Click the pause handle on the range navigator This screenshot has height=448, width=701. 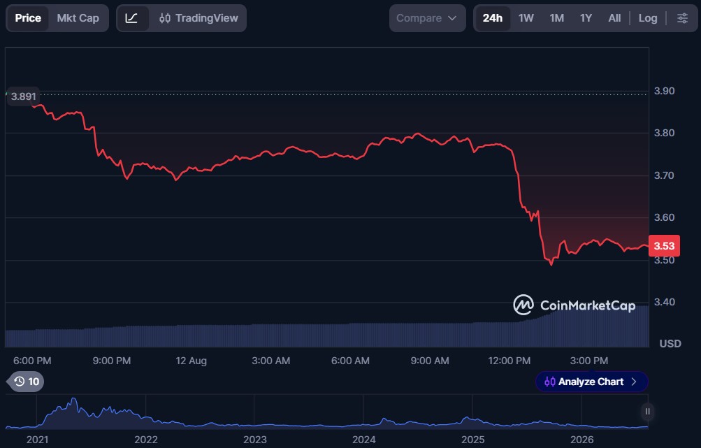point(647,412)
